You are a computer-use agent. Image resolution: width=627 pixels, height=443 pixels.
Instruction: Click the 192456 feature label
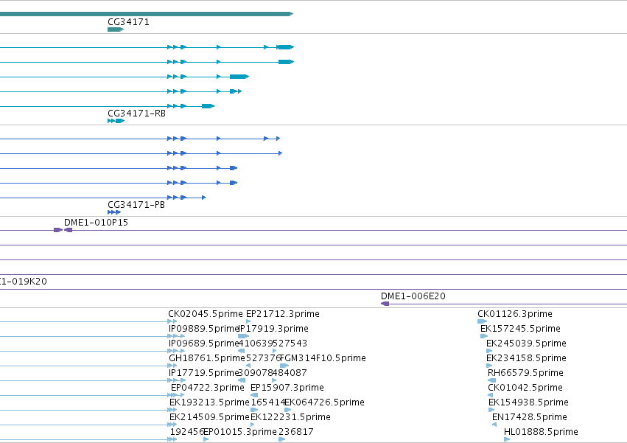(186, 432)
